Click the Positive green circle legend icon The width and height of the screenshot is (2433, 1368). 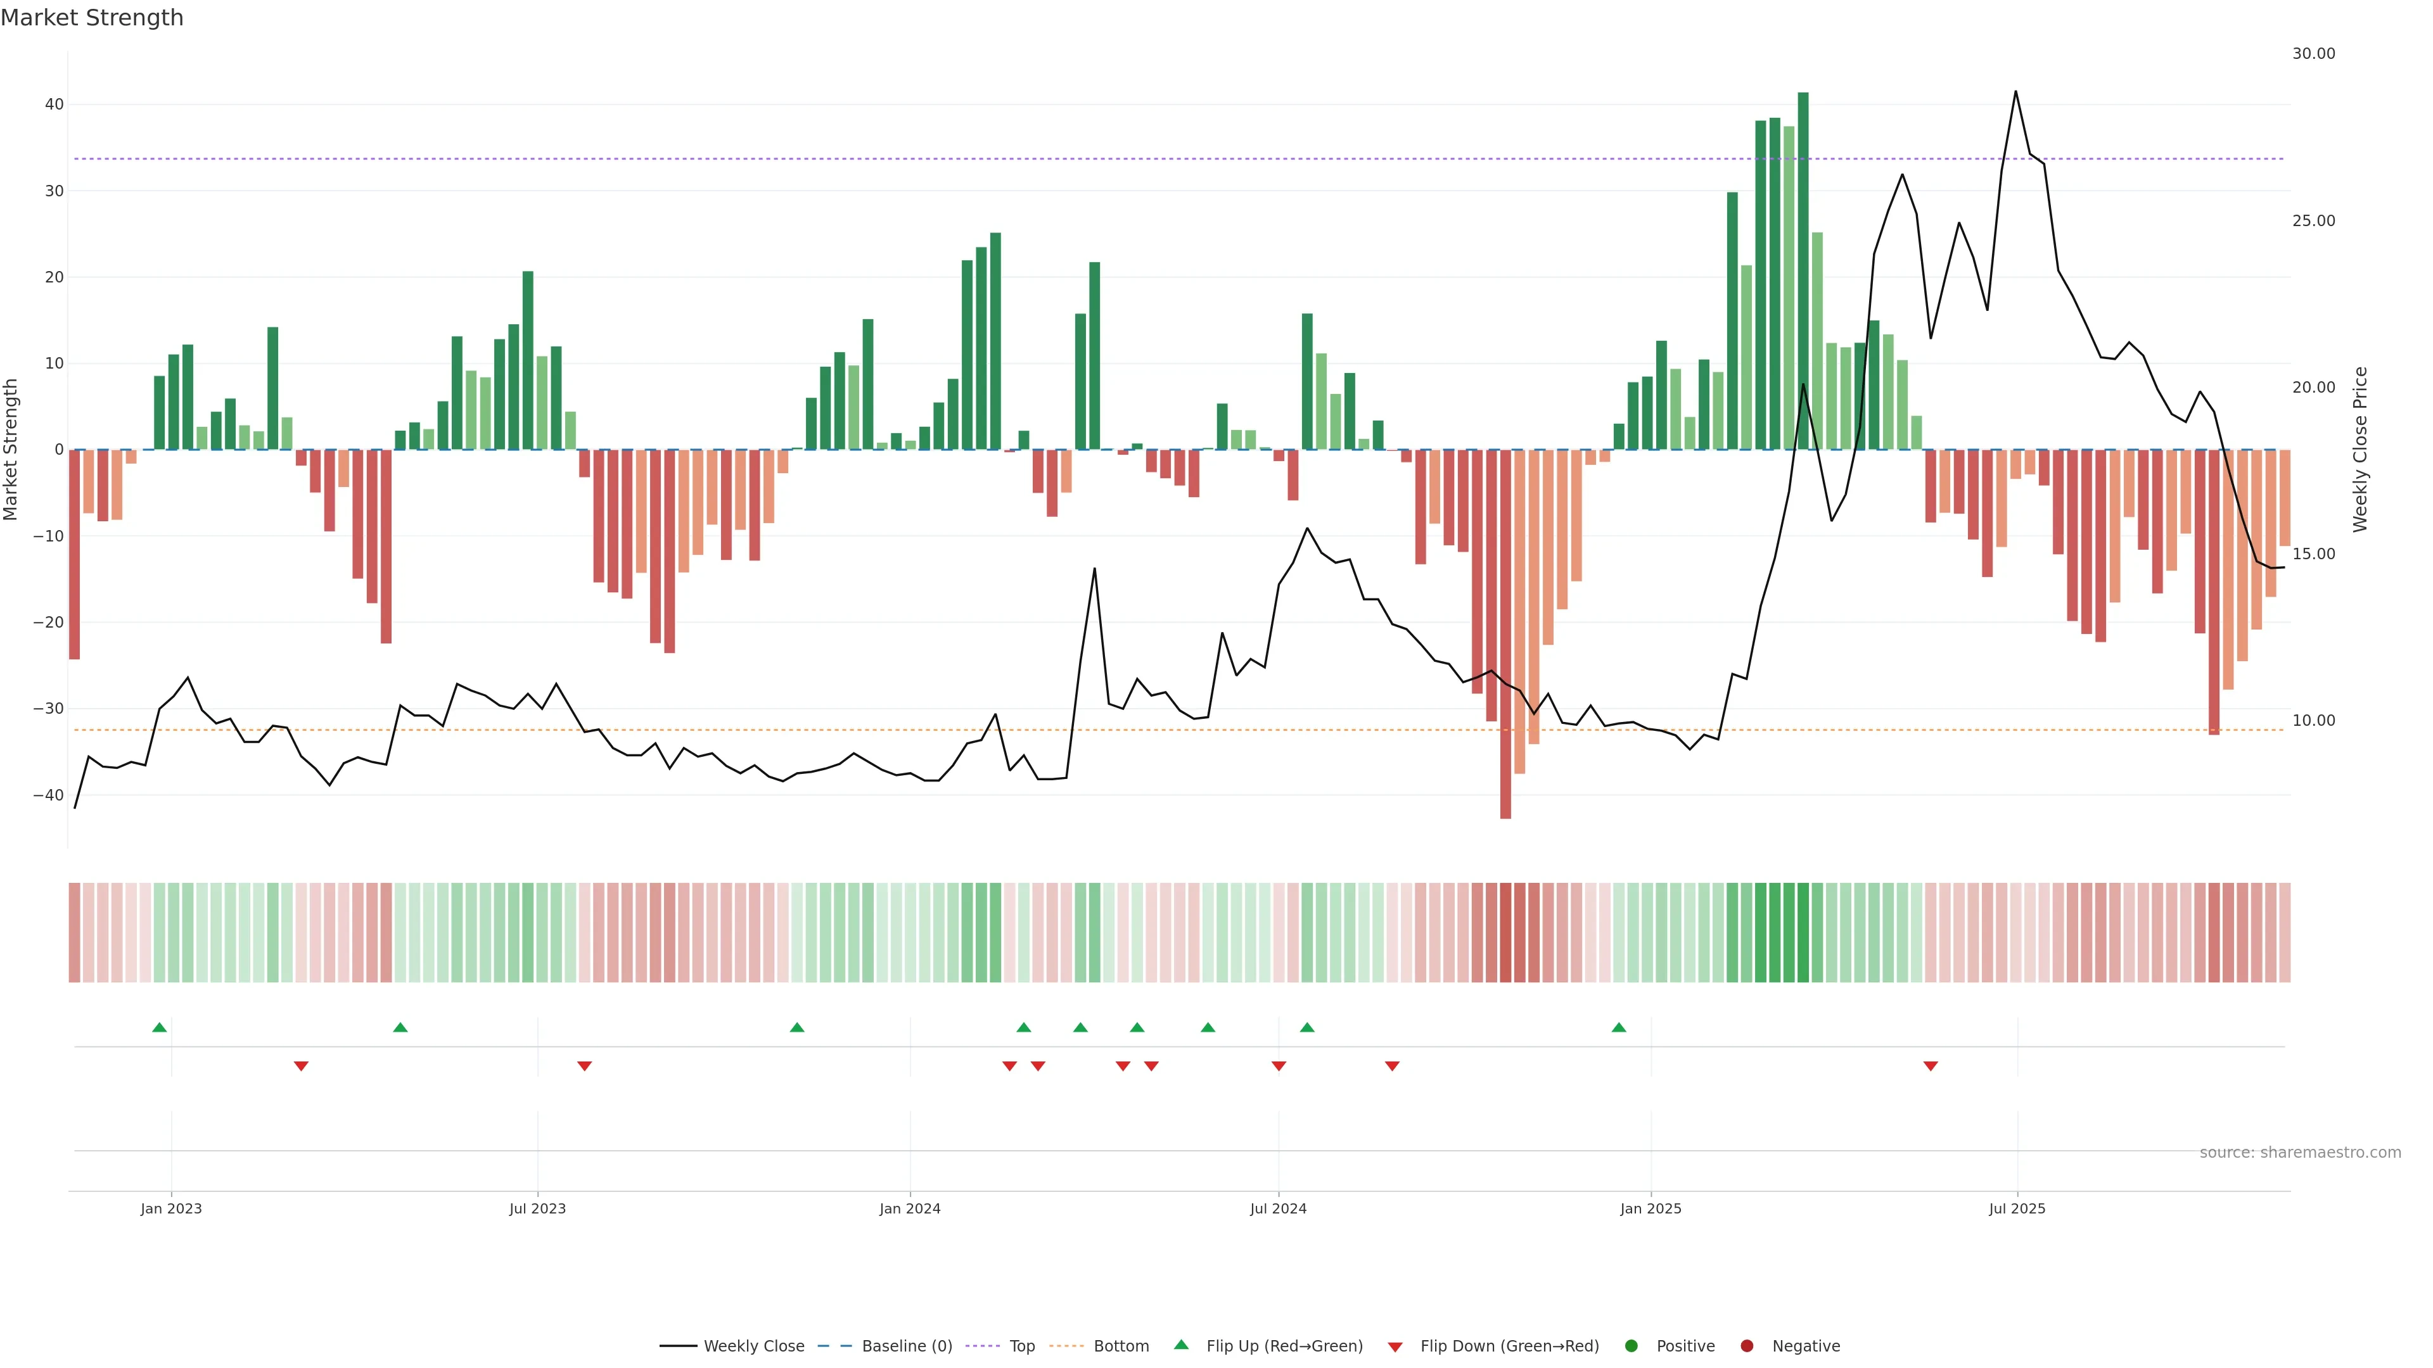pos(1631,1346)
